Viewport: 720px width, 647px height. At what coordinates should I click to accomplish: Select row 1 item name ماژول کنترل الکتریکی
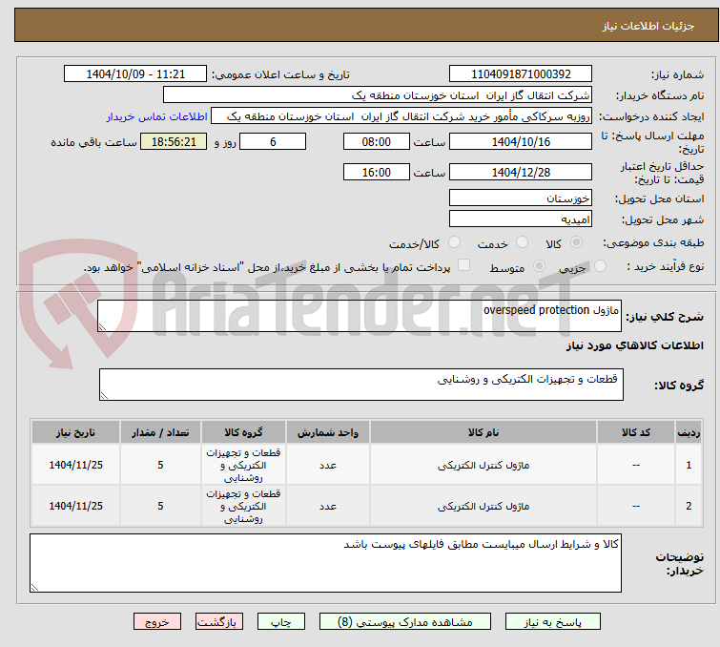(483, 465)
